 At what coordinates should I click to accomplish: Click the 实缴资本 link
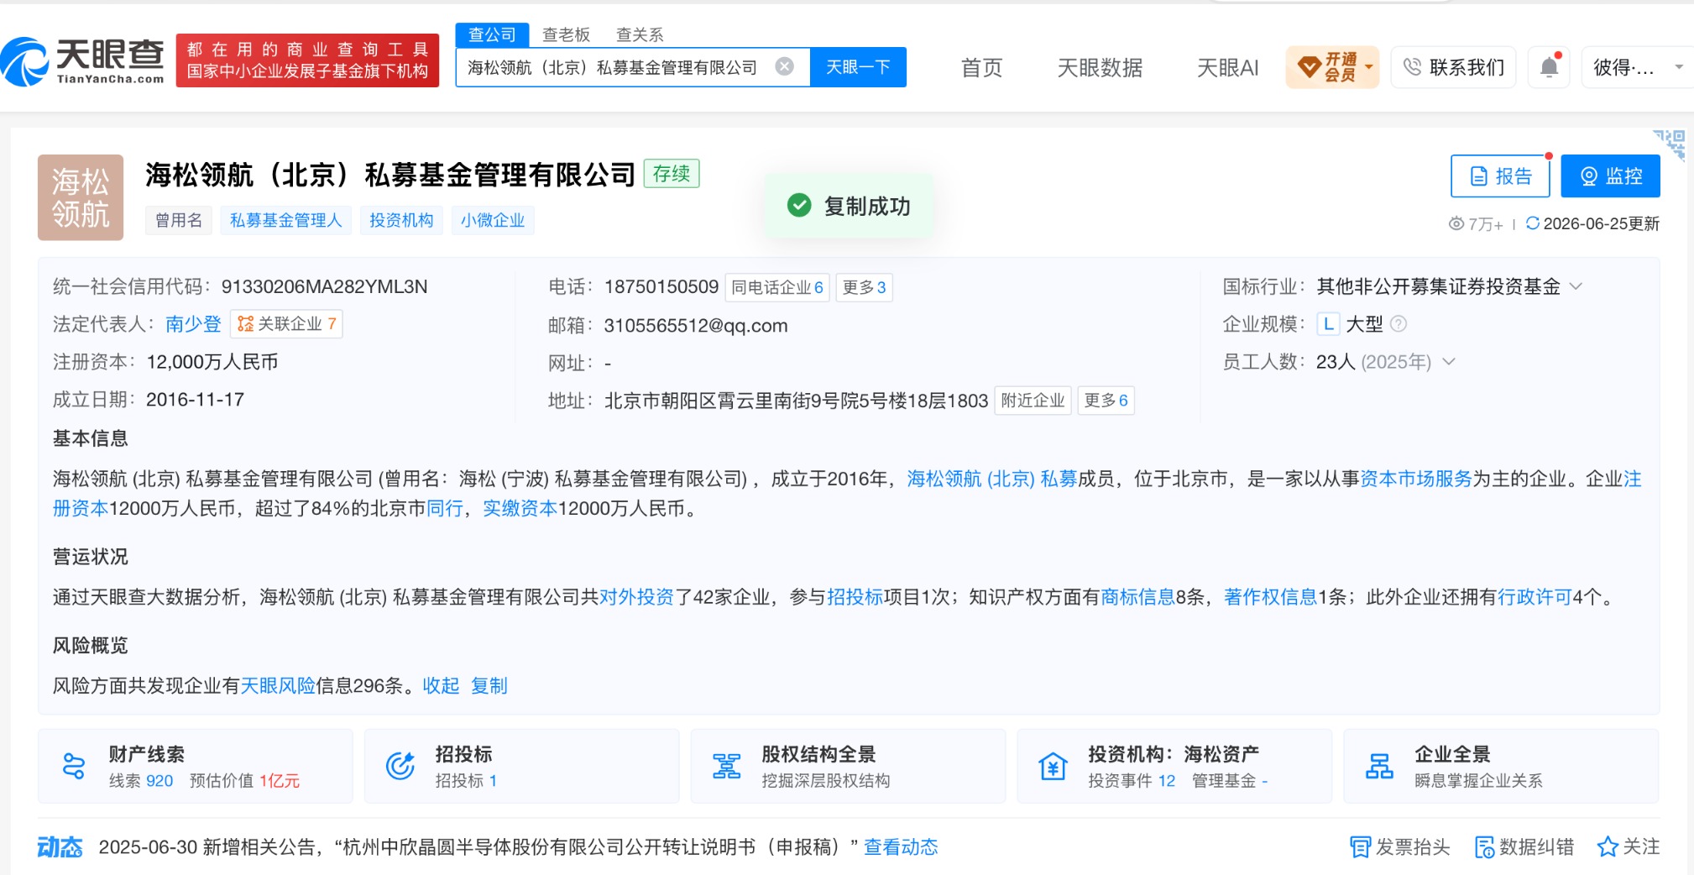pyautogui.click(x=520, y=508)
